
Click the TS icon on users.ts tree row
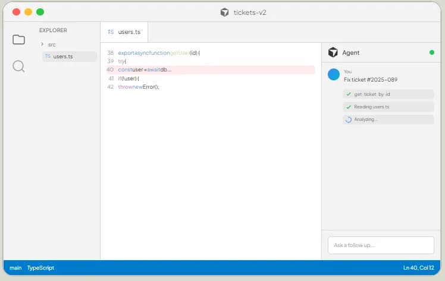[48, 56]
